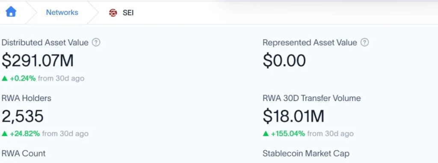
Task: Click the RWA Count label
Action: point(24,154)
